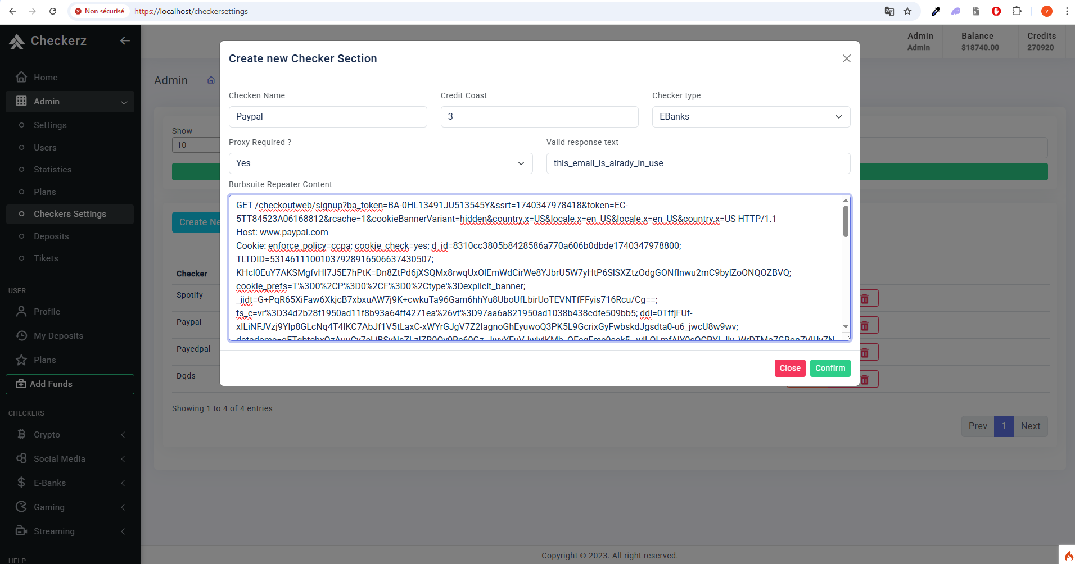This screenshot has width=1075, height=564.
Task: Click the Prev pagination button
Action: (x=978, y=426)
